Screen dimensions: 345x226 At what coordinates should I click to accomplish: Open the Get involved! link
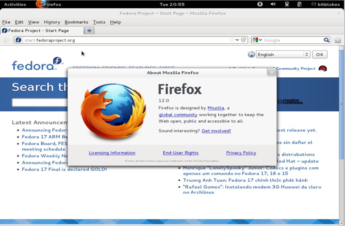216,130
